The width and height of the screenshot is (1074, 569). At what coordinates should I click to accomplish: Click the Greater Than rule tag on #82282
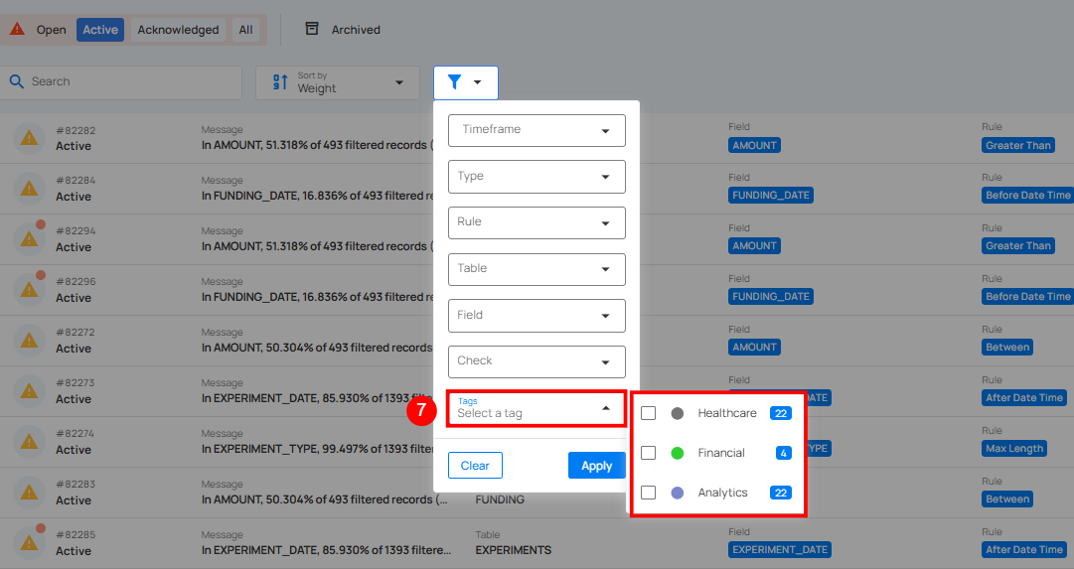coord(1017,145)
